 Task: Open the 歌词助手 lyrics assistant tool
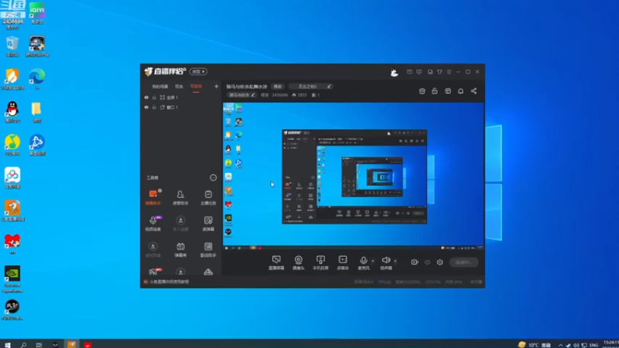pos(208,249)
